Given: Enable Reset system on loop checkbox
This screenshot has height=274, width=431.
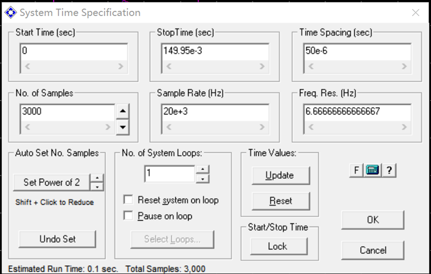Looking at the screenshot, I should (x=128, y=200).
